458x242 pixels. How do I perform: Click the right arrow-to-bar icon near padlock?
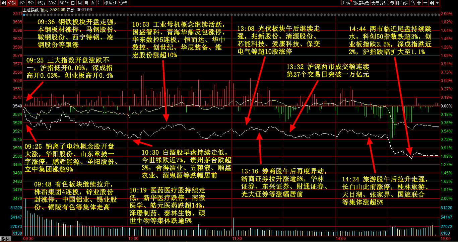coord(432,3)
